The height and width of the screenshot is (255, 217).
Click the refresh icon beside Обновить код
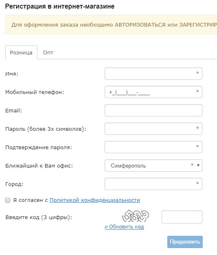tap(106, 227)
